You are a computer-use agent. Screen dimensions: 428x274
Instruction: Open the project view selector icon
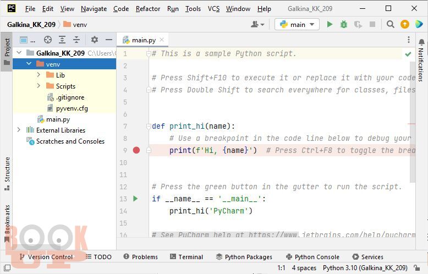[28, 40]
